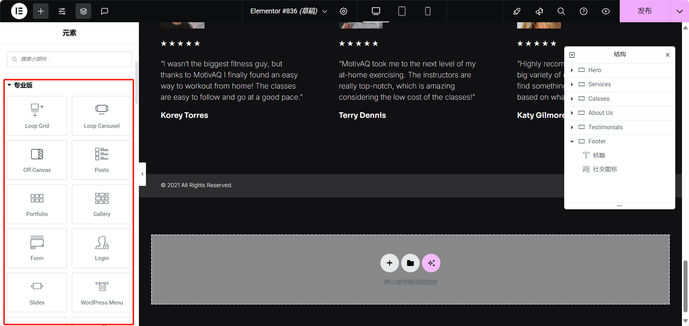Click the canvas scrollbar down arrow
Screen dimensions: 689x326
tap(685, 321)
